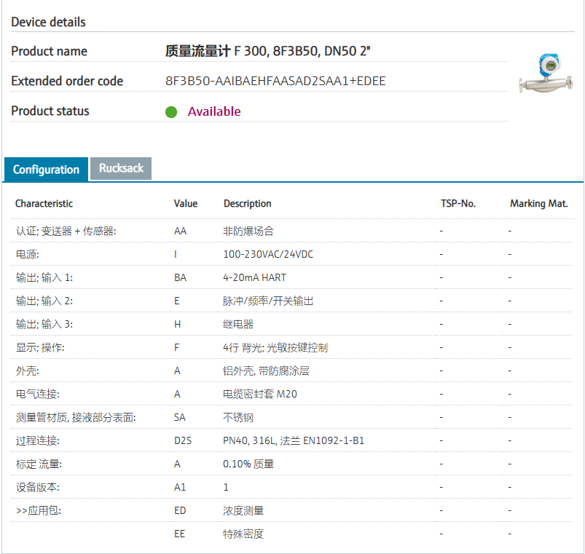The width and height of the screenshot is (585, 554).
Task: Click the D2S process connection value
Action: (183, 440)
